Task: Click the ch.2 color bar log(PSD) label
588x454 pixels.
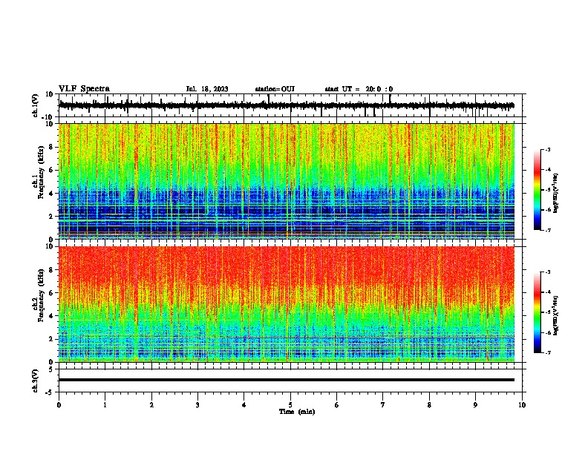Action: tap(556, 315)
